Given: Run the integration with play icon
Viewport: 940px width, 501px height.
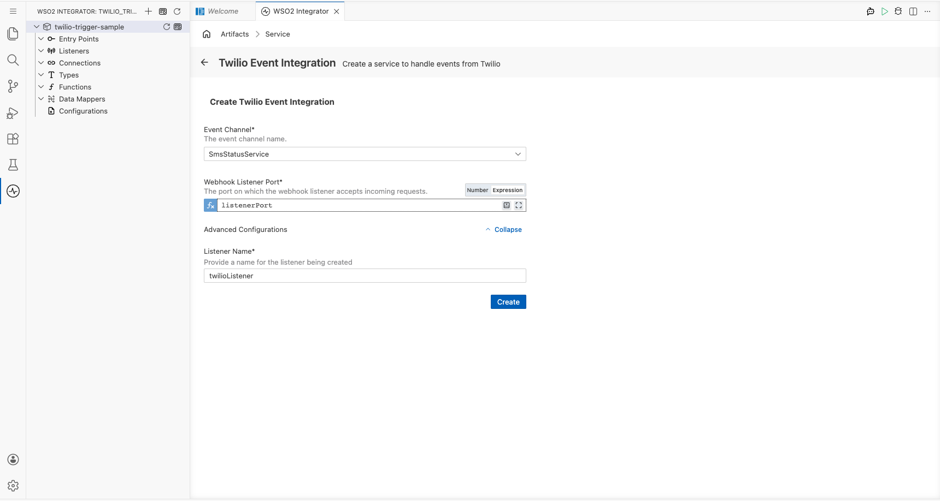Looking at the screenshot, I should point(885,11).
